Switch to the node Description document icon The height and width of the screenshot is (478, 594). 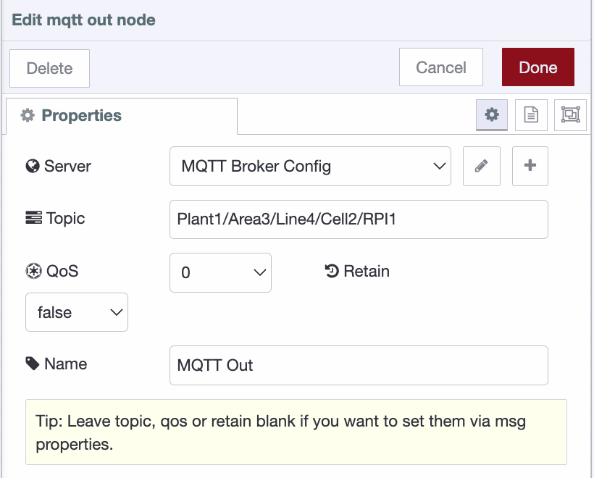click(532, 114)
